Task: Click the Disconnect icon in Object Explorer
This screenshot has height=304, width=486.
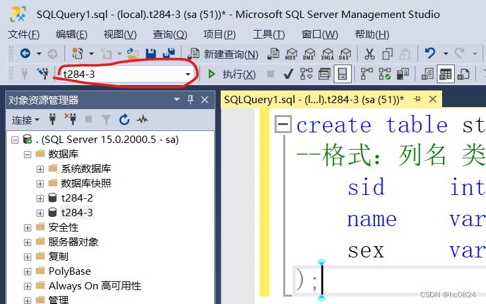Action: (x=70, y=119)
